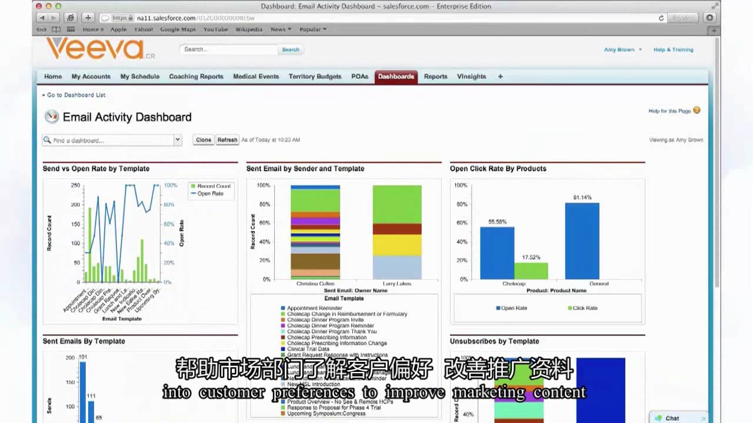Expand the Find a dashboard dropdown arrow

[x=177, y=140]
